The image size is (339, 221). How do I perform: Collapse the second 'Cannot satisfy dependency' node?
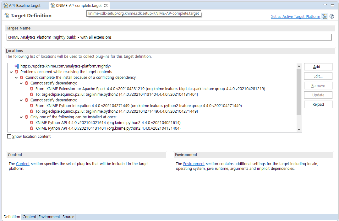pyautogui.click(x=21, y=100)
